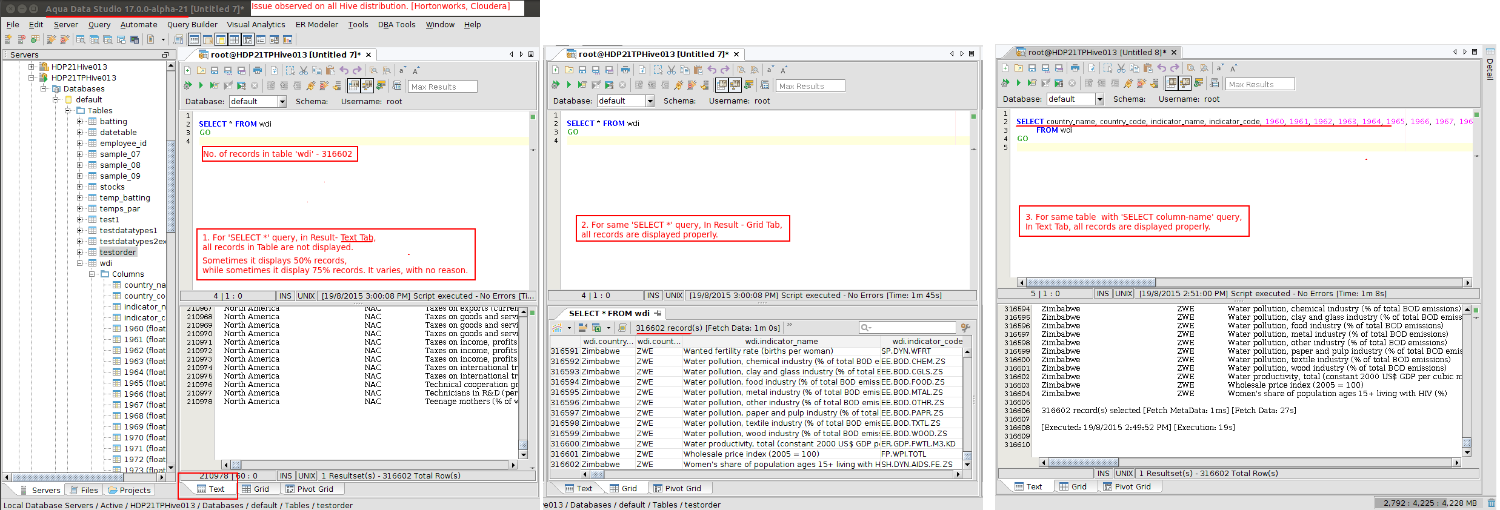Viewport: 1500px width, 510px height.
Task: Toggle the INS indicator in Untitled 8 status bar
Action: pos(1102,294)
